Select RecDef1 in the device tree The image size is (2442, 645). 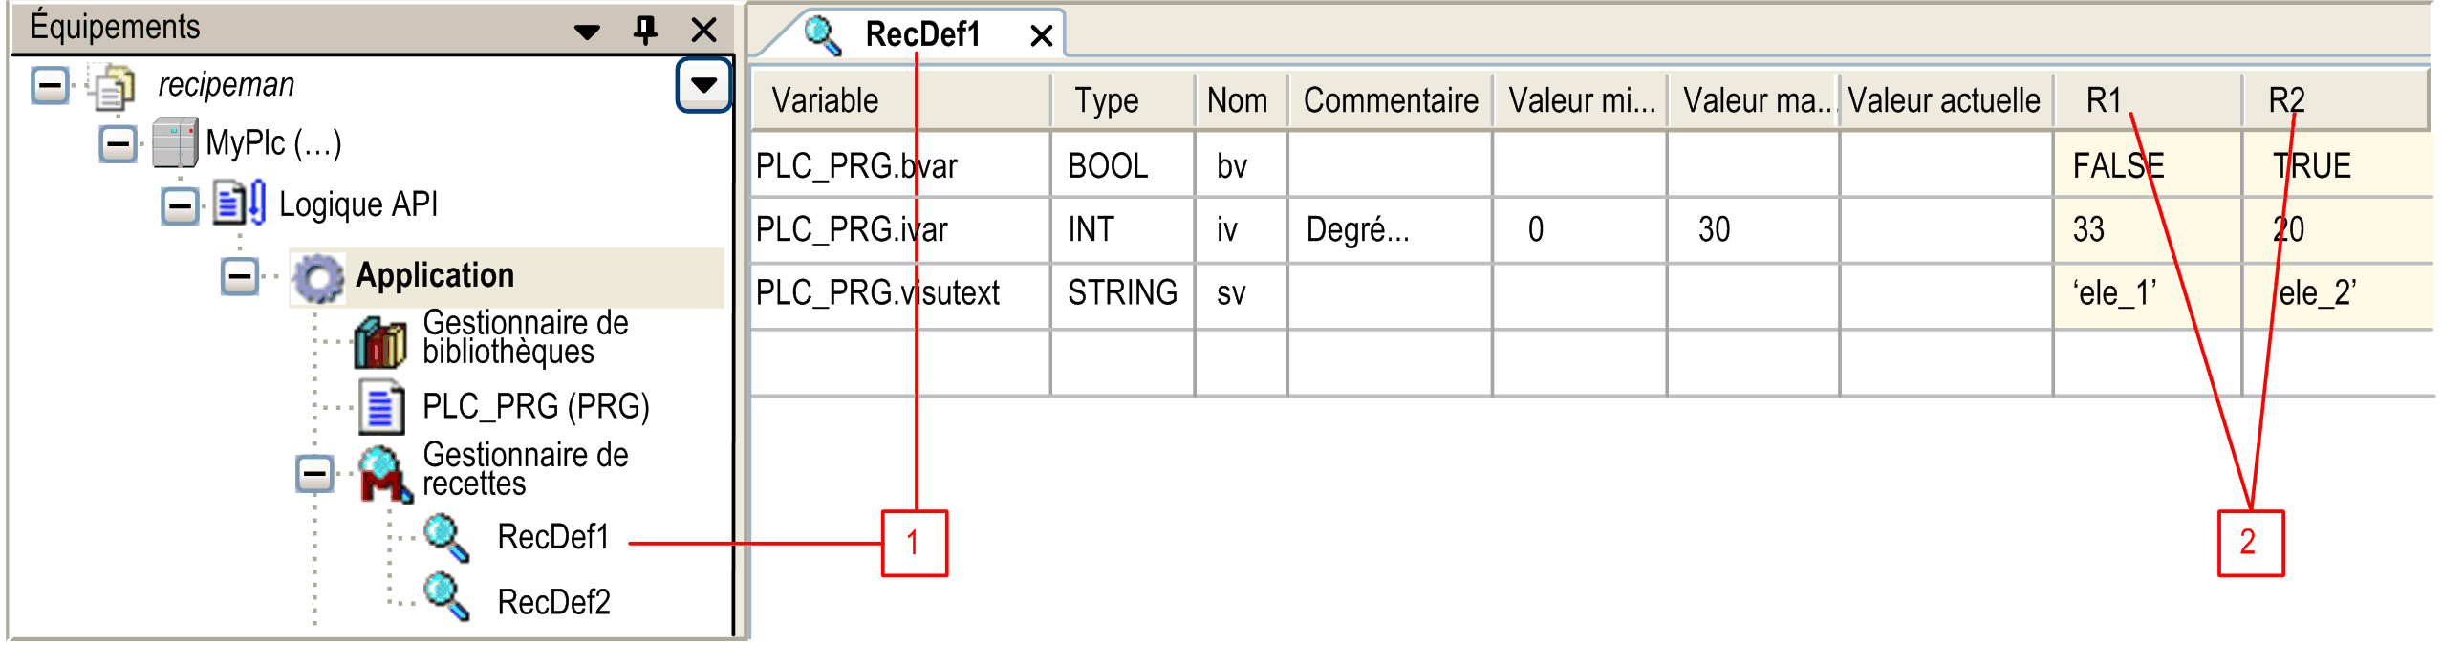coord(552,538)
